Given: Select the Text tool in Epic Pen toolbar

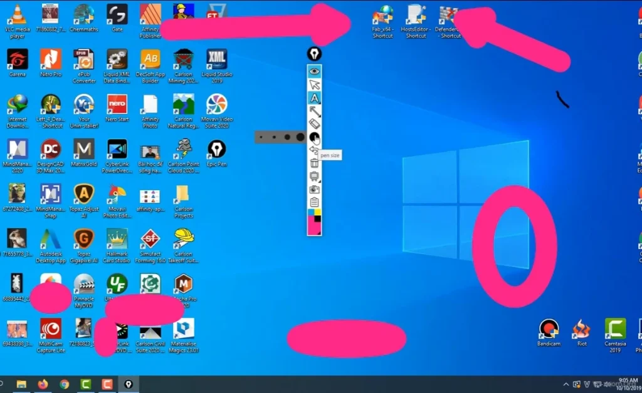Looking at the screenshot, I should (315, 98).
